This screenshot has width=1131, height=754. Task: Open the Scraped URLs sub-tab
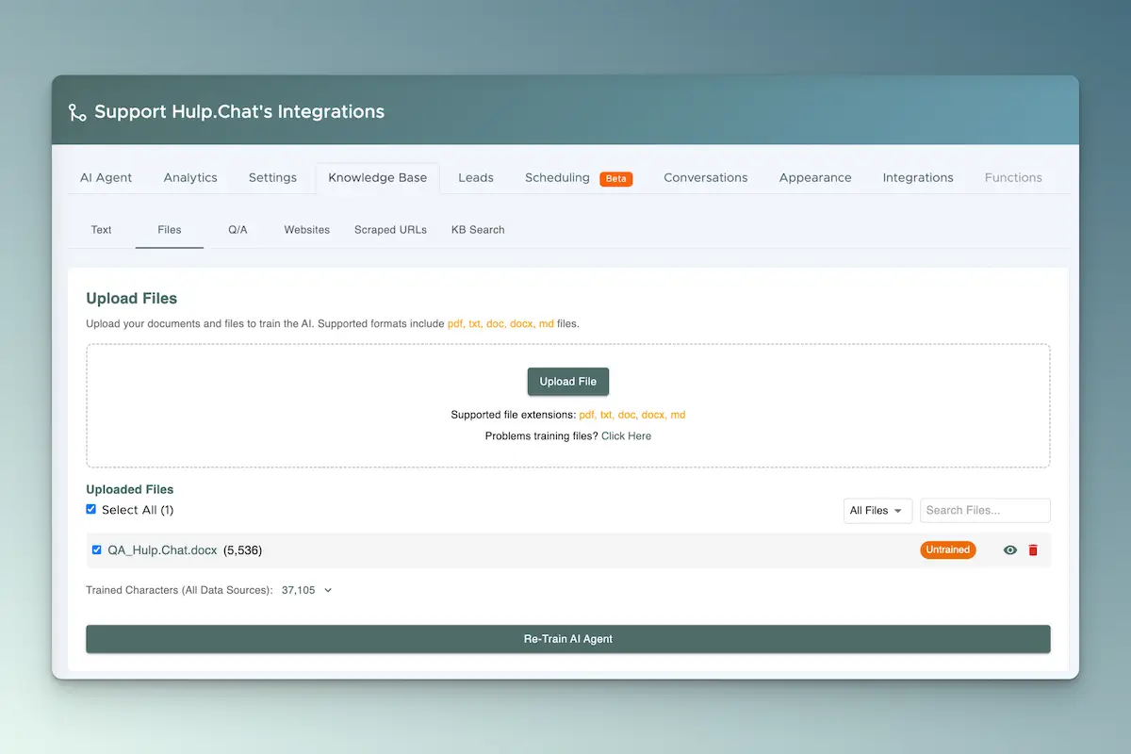click(x=390, y=230)
